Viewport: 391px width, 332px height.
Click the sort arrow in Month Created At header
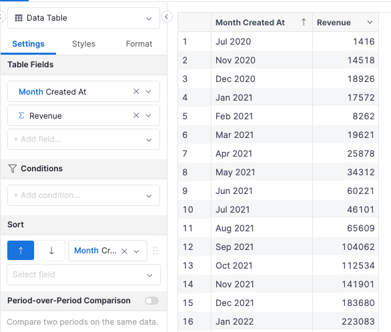pos(304,22)
